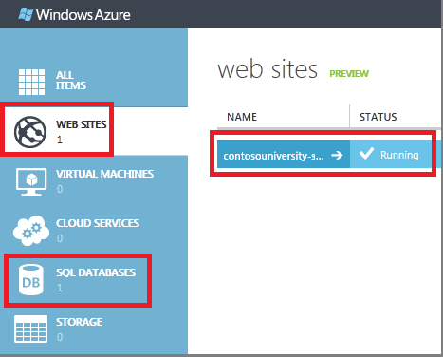Screen dimensions: 443x357
Task: Sort by the STATUS column header
Action: 378,117
